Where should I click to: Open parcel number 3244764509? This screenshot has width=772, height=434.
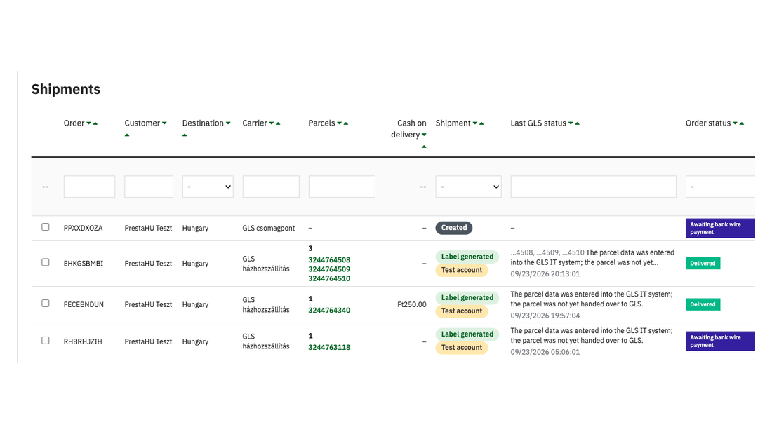coord(329,269)
